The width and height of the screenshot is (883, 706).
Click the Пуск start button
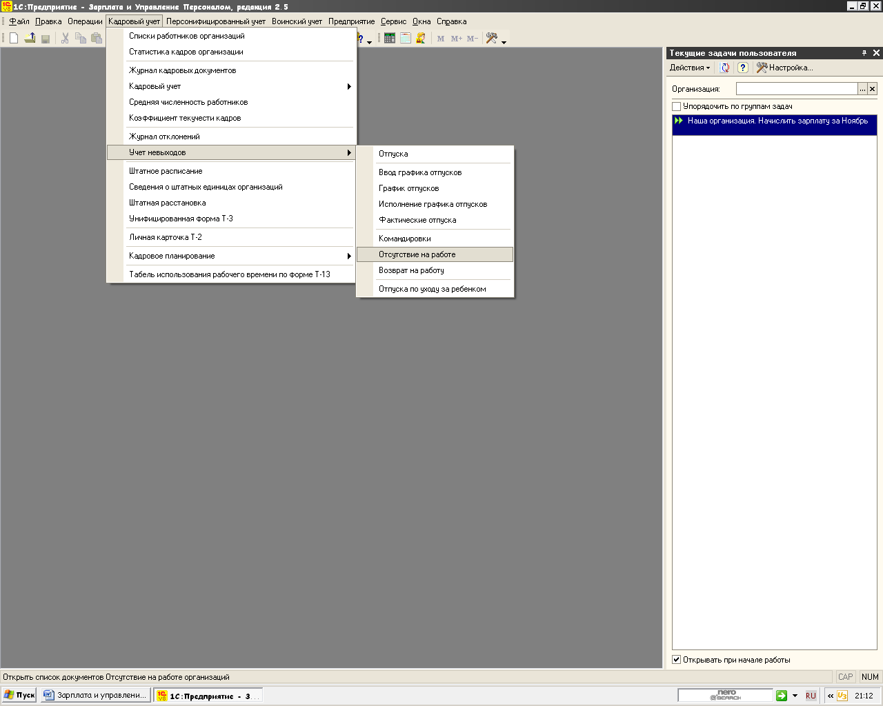click(x=19, y=696)
